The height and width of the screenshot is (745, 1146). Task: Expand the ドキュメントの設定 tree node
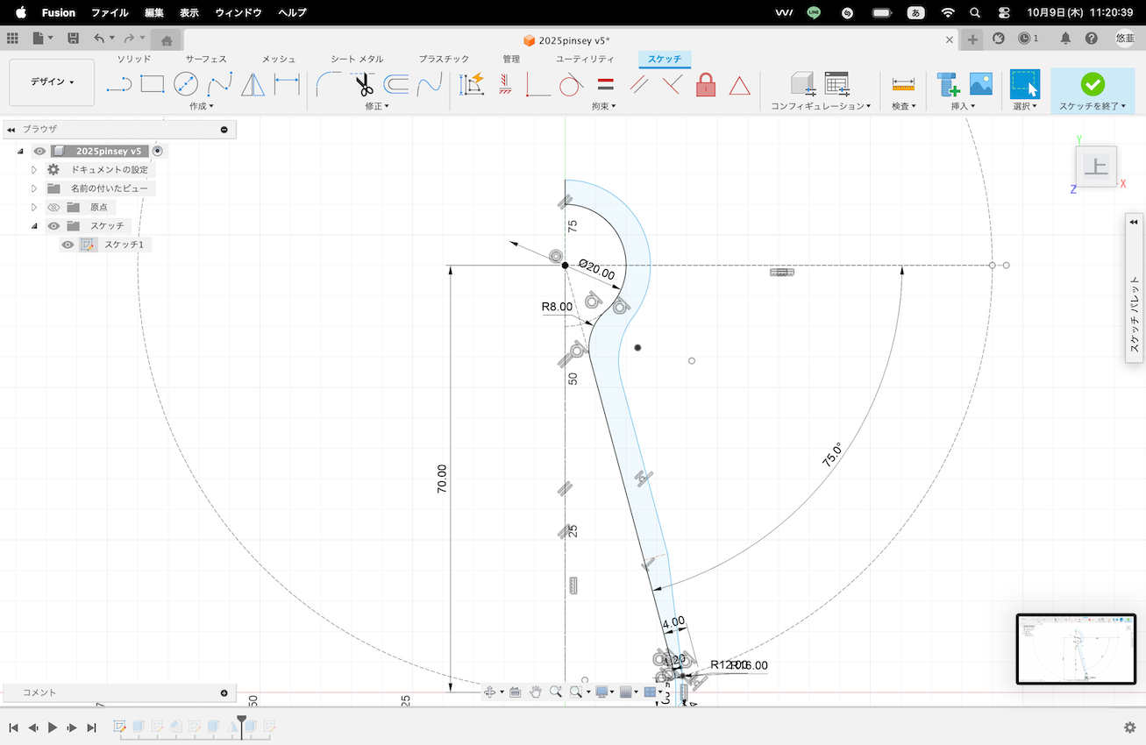pyautogui.click(x=35, y=170)
